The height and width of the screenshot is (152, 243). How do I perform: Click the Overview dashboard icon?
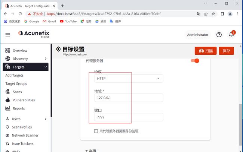[7, 50]
